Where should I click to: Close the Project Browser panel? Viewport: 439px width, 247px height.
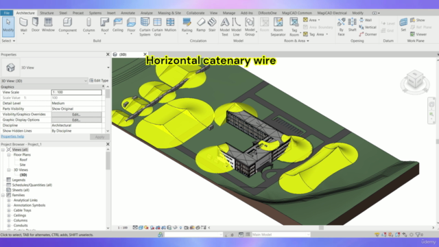(x=108, y=144)
